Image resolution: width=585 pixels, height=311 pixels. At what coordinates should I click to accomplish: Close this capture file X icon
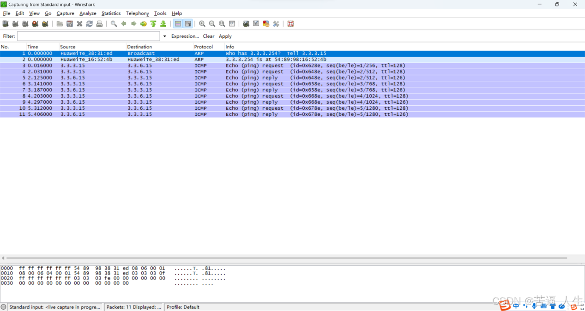(x=79, y=24)
